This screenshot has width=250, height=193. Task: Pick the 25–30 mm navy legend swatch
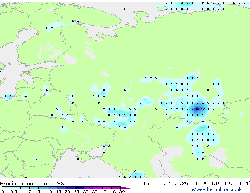[79, 188]
